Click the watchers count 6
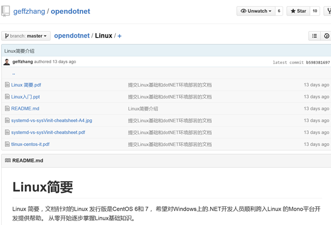This screenshot has width=331, height=225. click(x=279, y=11)
